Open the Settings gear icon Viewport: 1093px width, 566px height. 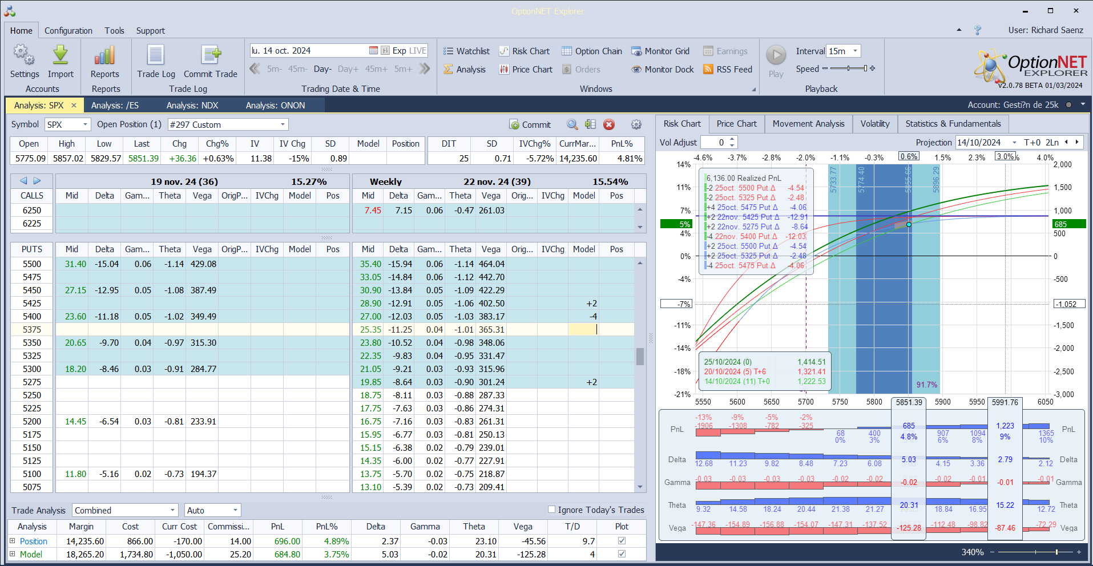pyautogui.click(x=24, y=55)
